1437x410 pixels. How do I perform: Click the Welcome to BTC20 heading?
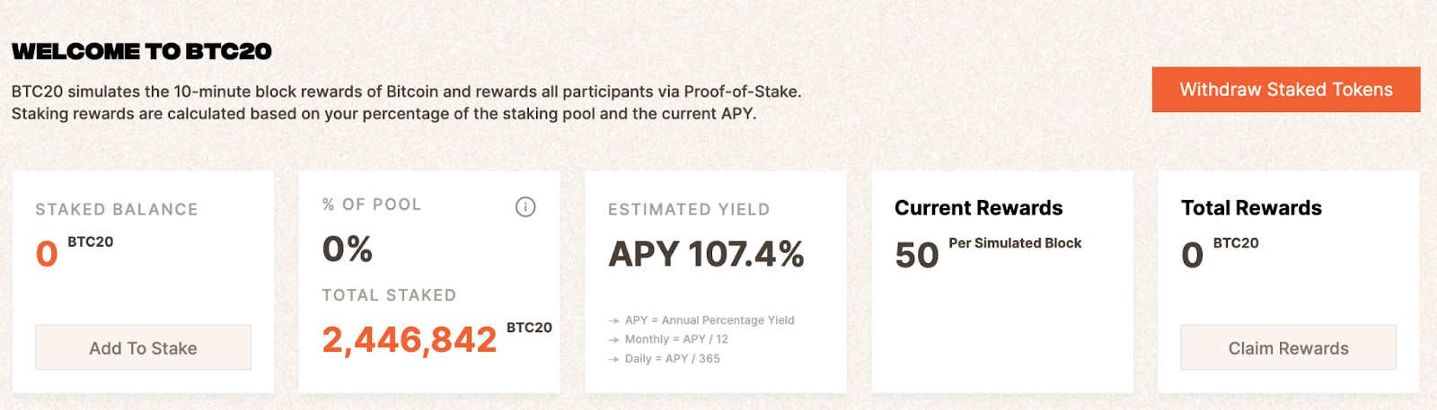point(142,51)
